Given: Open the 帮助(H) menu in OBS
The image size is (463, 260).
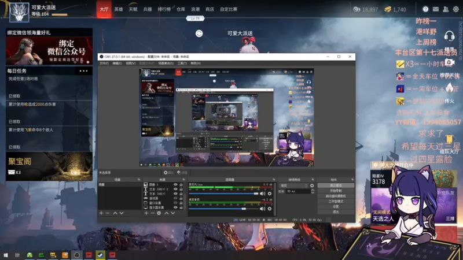Looking at the screenshot, I should tap(196, 64).
